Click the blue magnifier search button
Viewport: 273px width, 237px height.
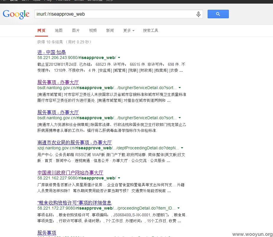pyautogui.click(x=218, y=14)
